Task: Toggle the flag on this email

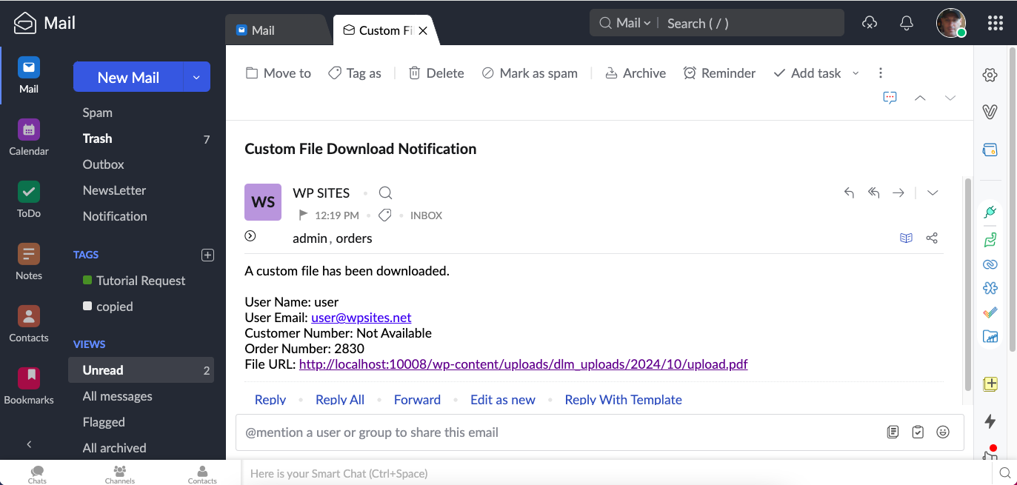Action: coord(302,215)
